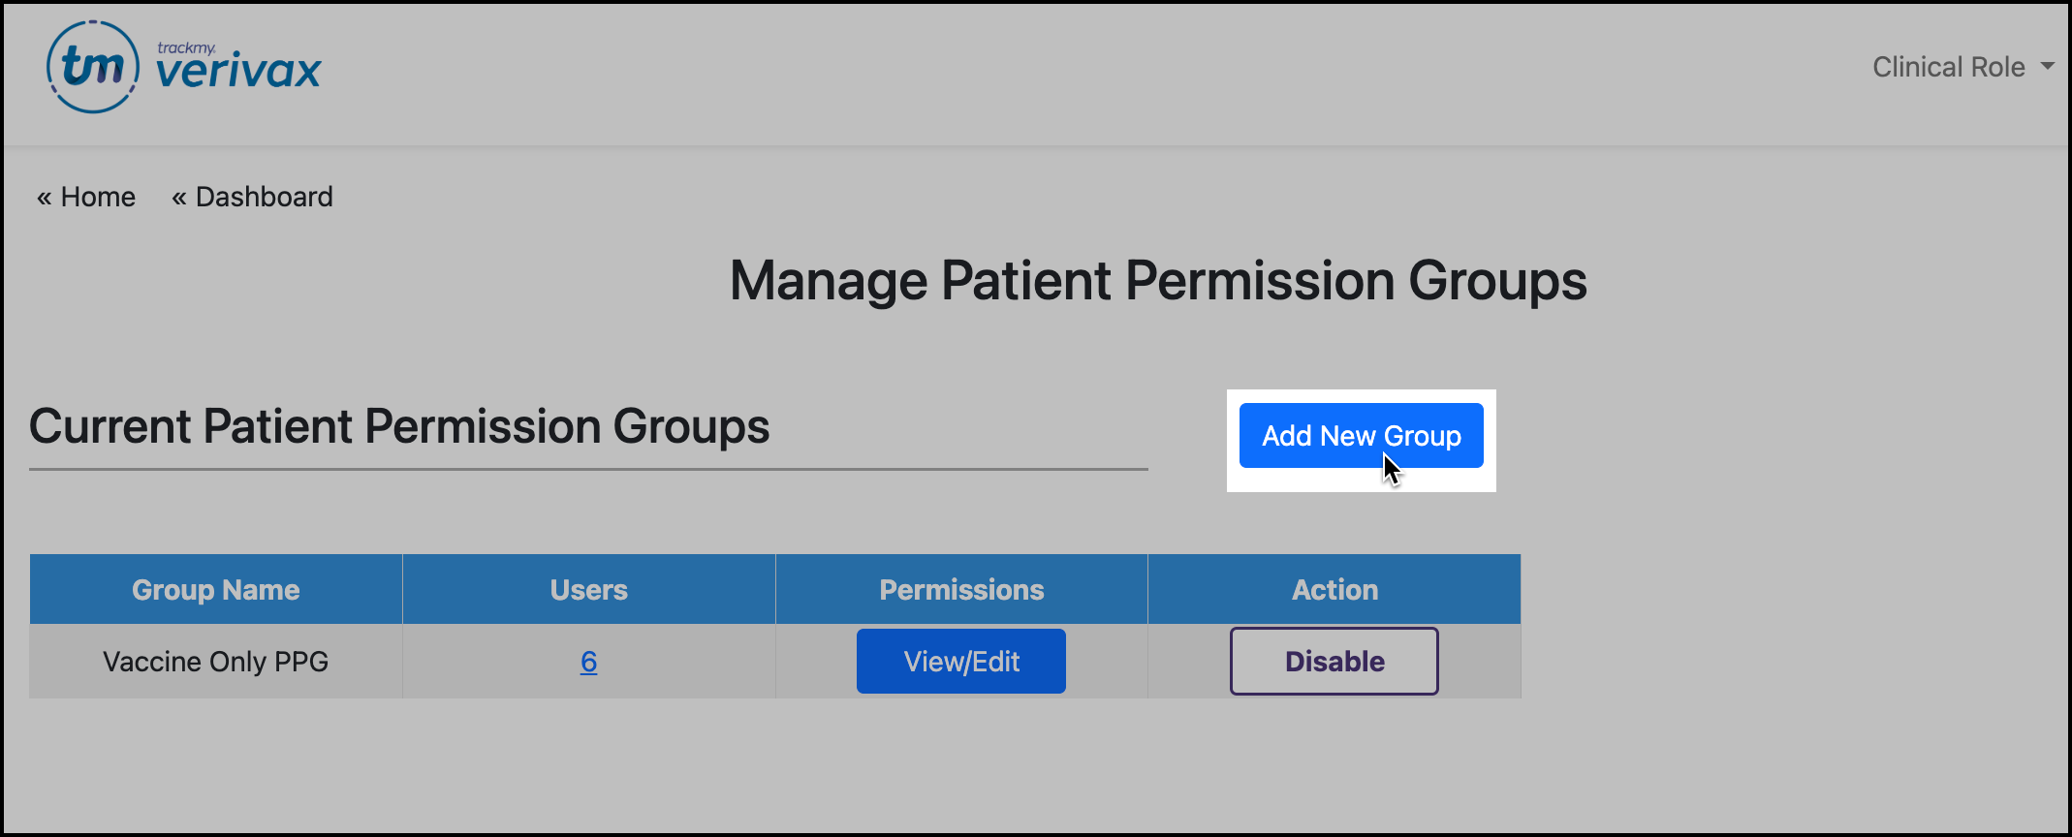Disable the Vaccine Only PPG group
This screenshot has height=837, width=2072.
(1334, 662)
